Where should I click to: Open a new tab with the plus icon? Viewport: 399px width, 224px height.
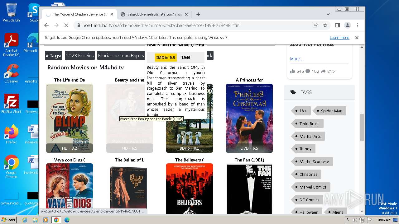(198, 14)
